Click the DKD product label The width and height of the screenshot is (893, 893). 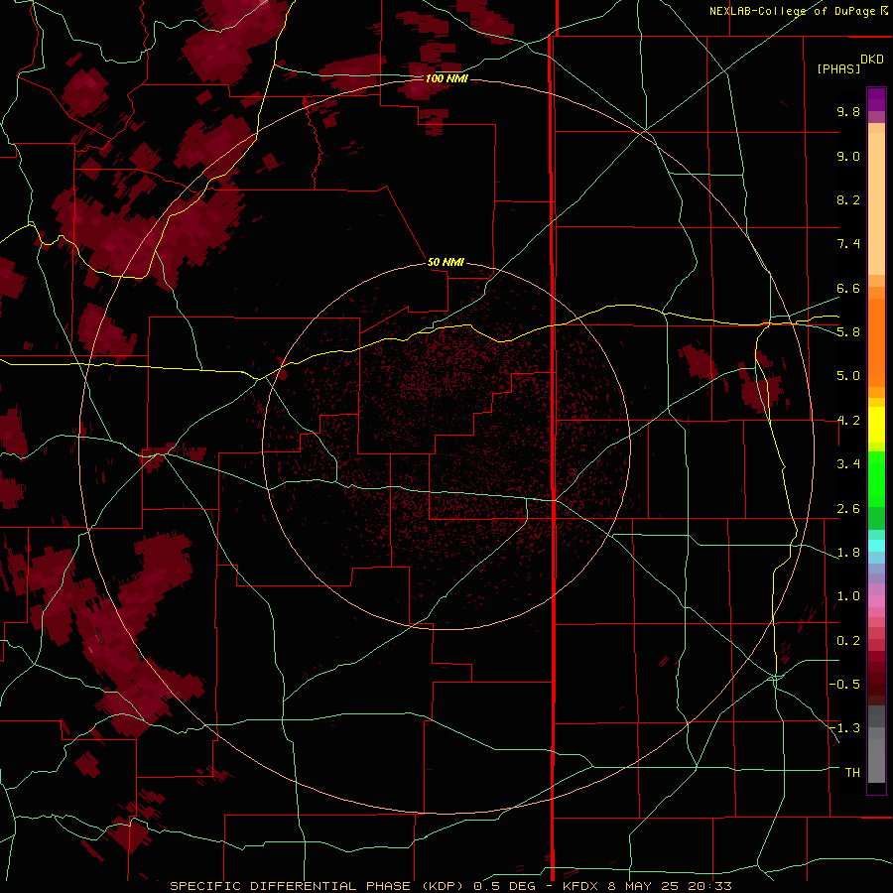(x=872, y=59)
